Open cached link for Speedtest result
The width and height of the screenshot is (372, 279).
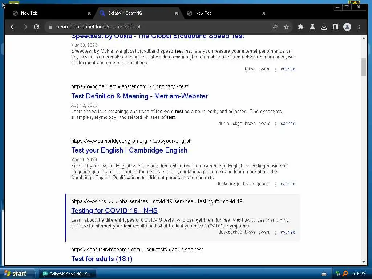[288, 69]
